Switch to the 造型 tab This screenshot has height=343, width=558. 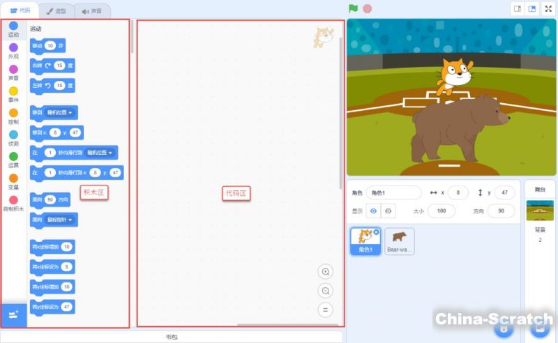coord(55,10)
